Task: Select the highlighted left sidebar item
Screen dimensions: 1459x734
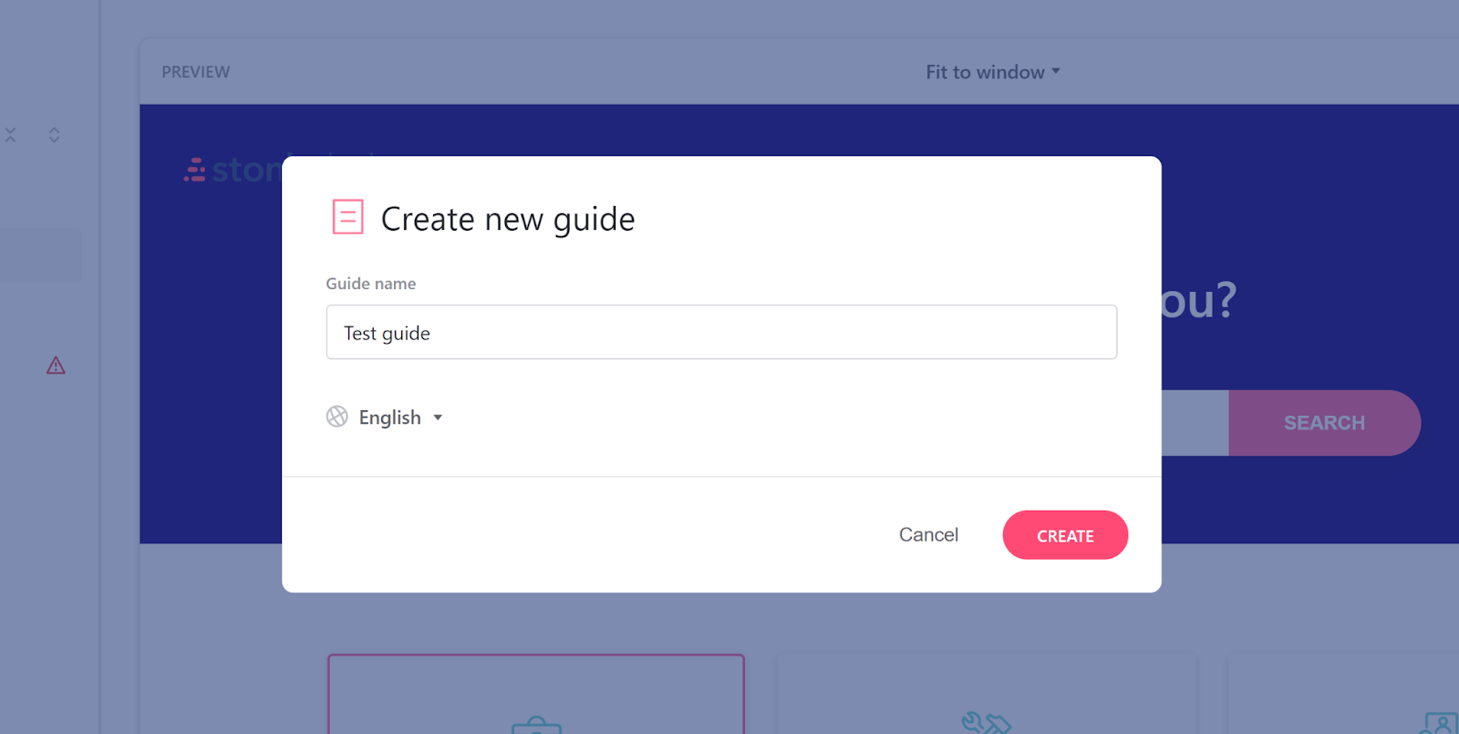Action: 41,255
